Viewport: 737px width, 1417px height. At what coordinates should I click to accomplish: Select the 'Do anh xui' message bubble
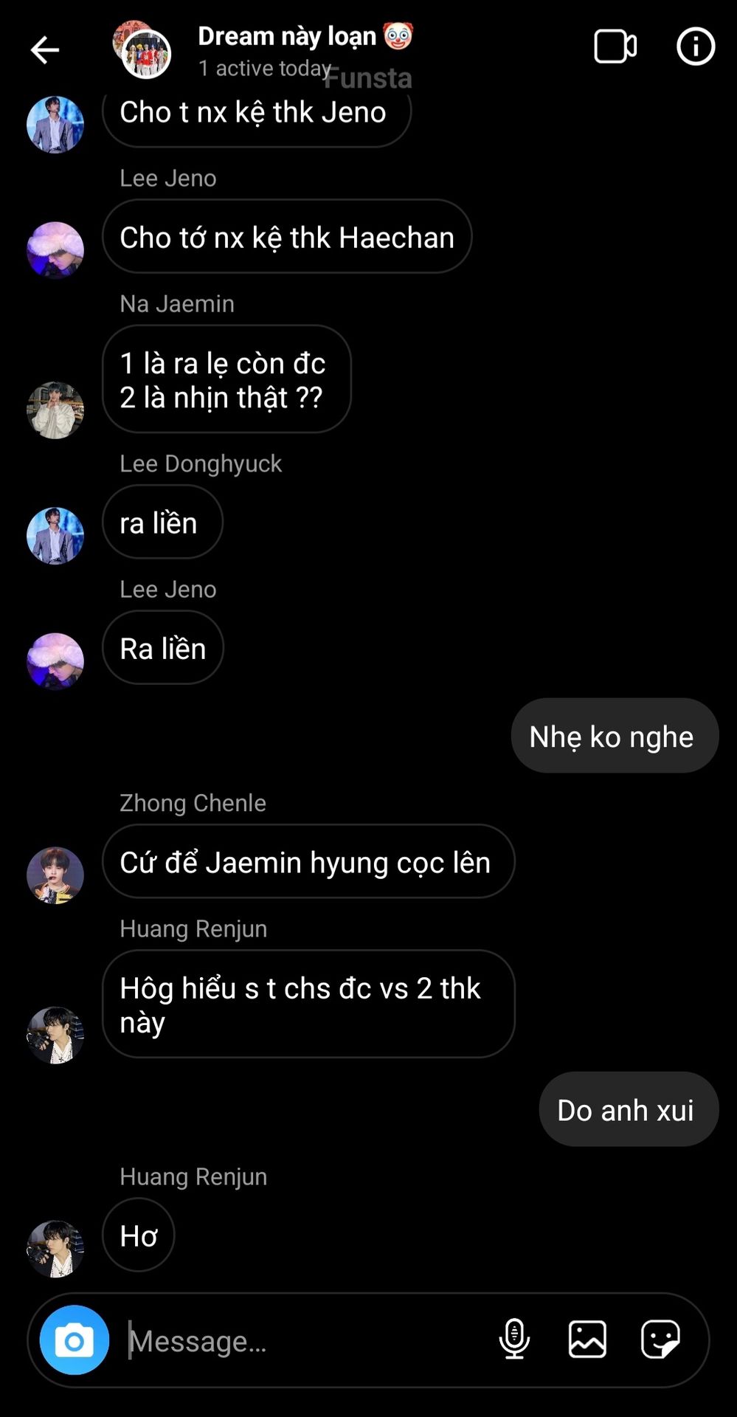(629, 1109)
